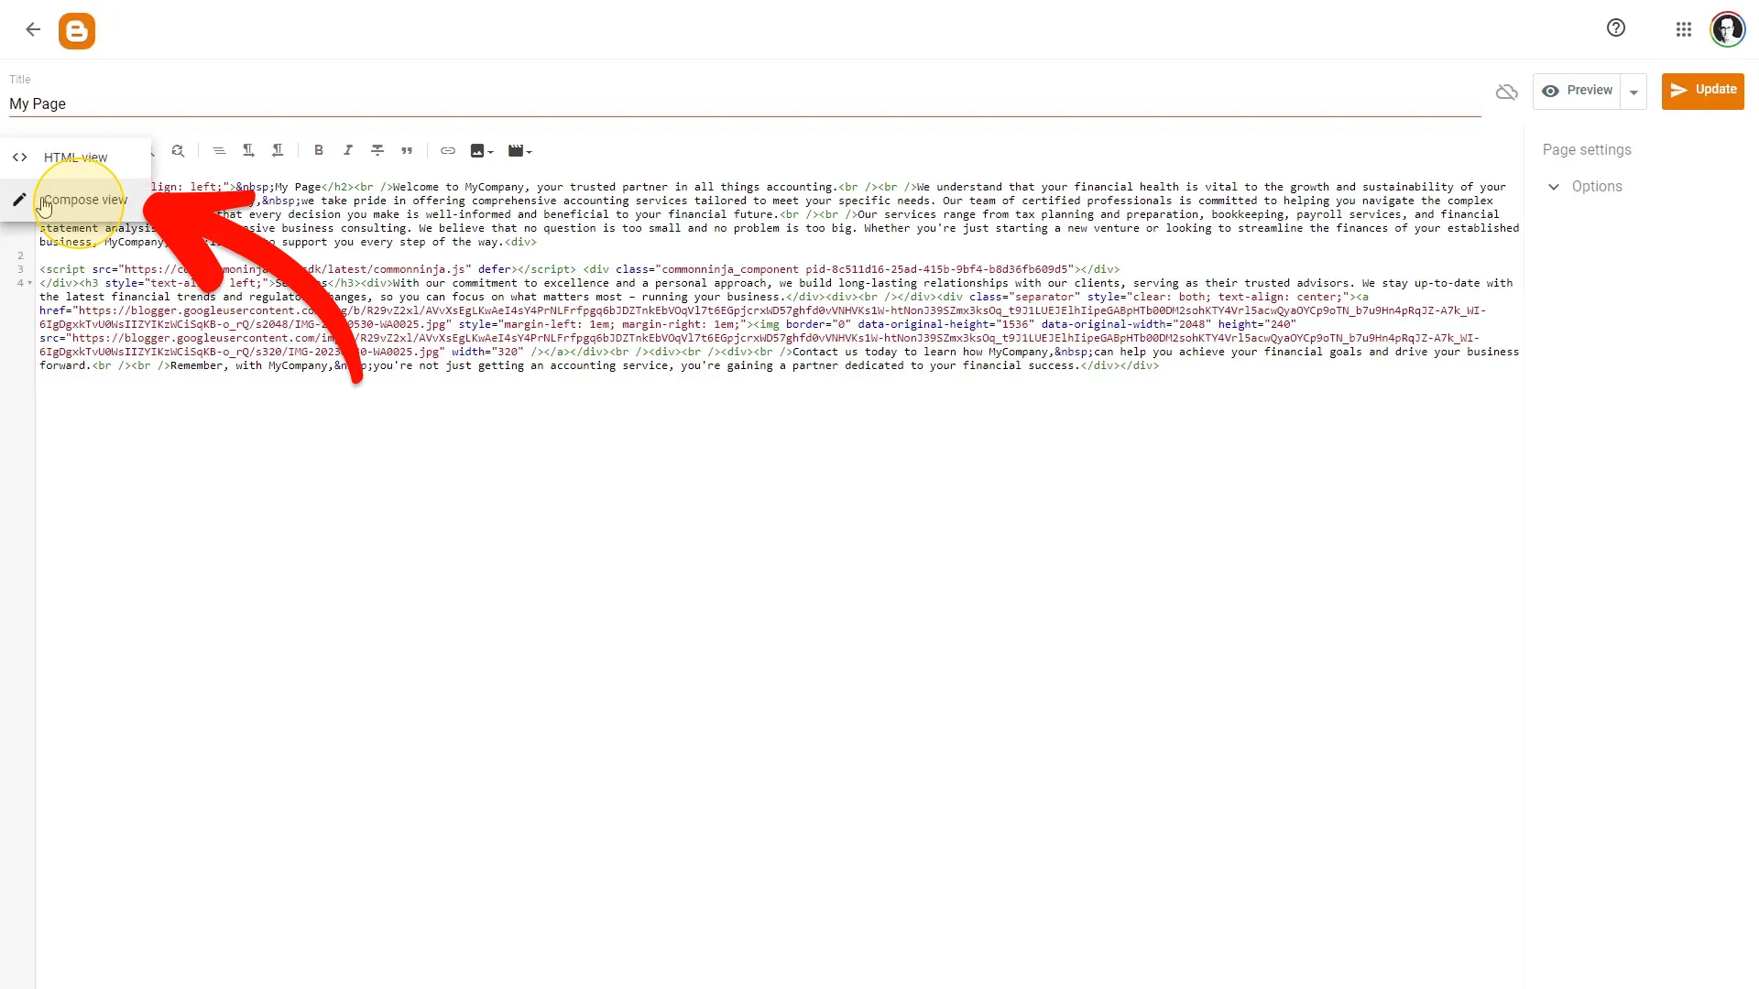Open the insert video dropdown

click(x=520, y=151)
